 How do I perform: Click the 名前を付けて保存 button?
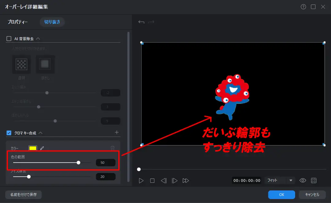(23, 195)
